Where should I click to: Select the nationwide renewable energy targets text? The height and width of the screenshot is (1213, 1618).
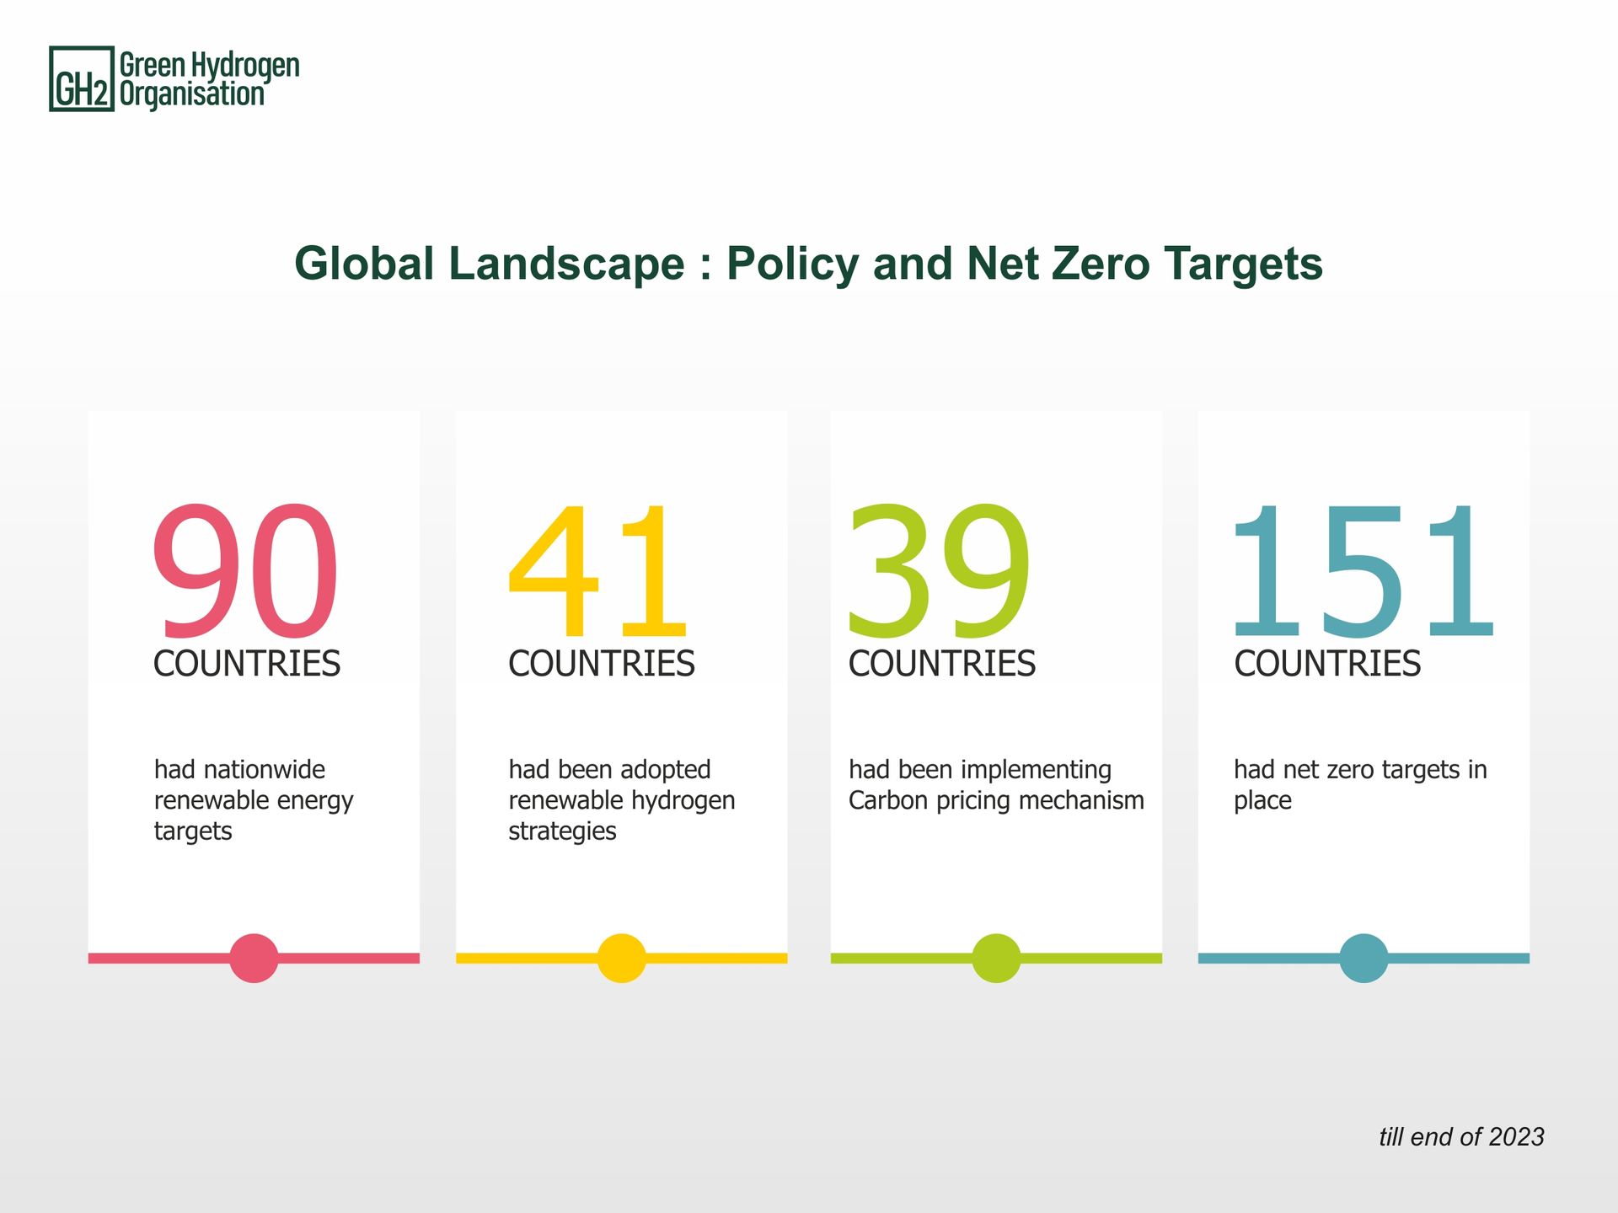(254, 800)
